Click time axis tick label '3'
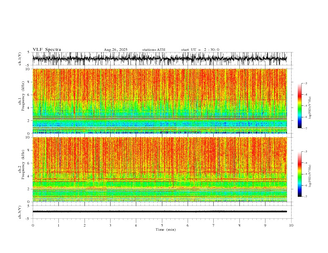This screenshot has height=253, width=328. point(110,225)
